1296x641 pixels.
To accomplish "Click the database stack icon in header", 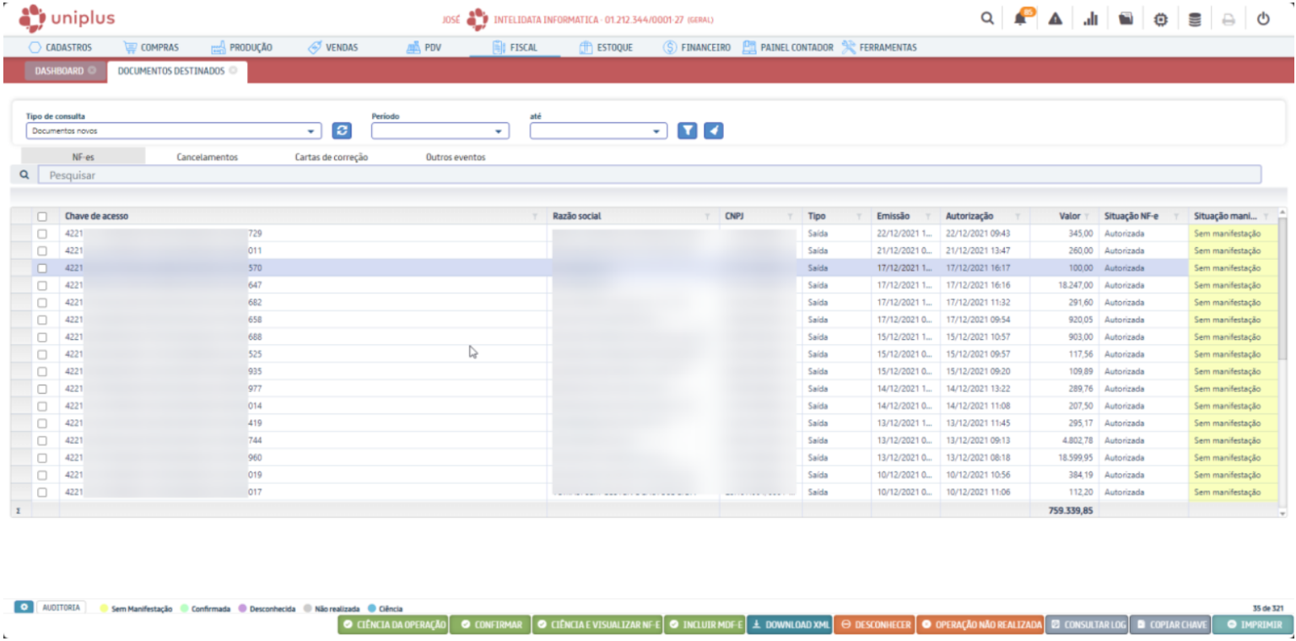I will pos(1195,19).
